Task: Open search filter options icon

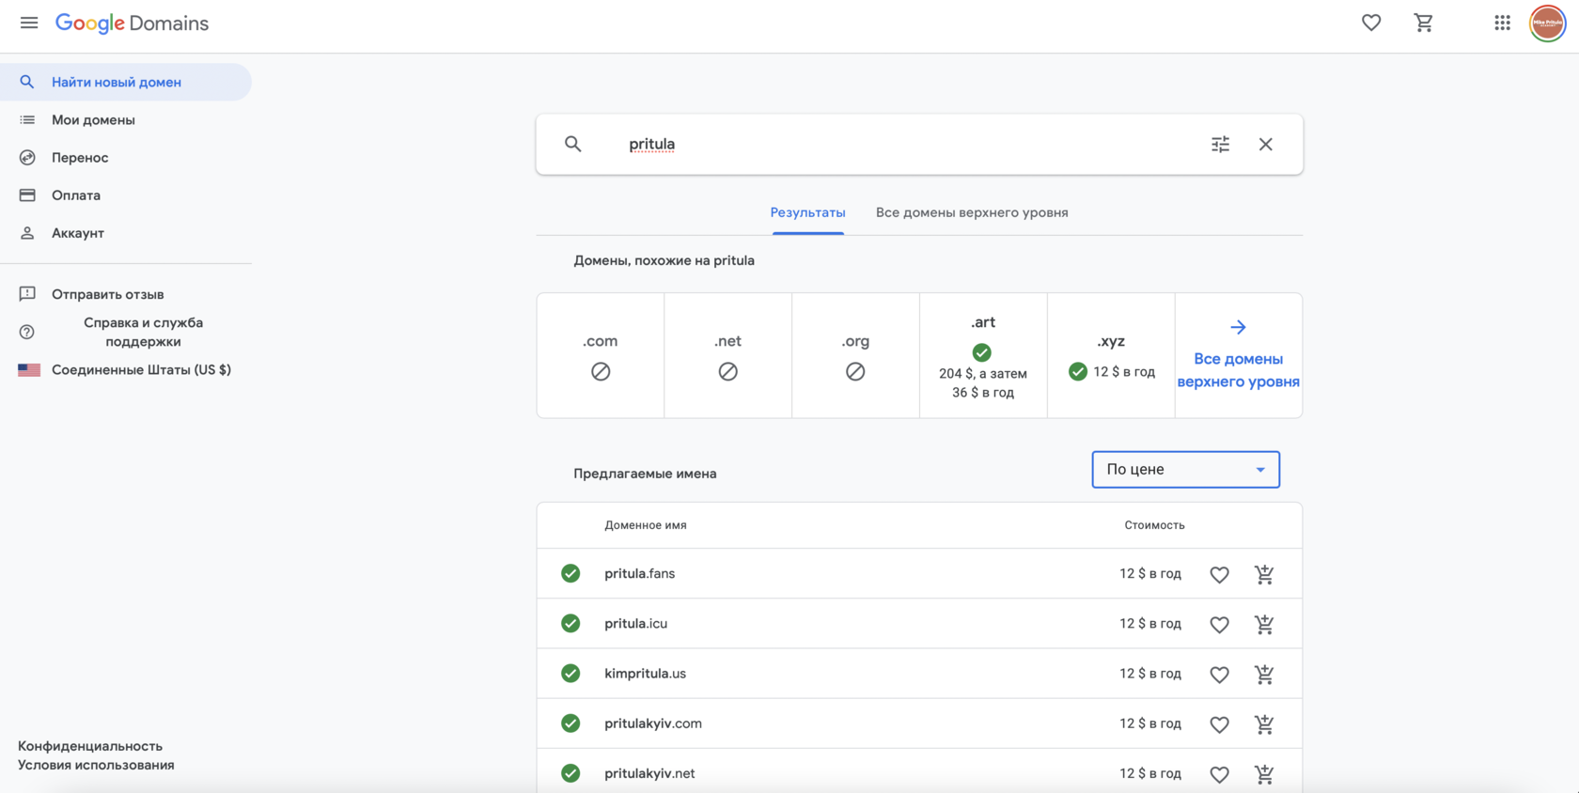Action: 1220,144
